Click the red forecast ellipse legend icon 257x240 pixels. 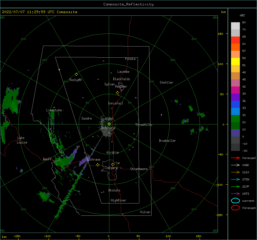pos(235,208)
